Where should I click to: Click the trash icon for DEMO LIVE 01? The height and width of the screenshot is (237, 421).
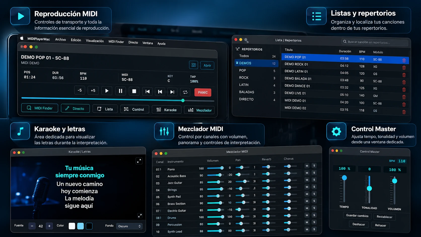404,97
